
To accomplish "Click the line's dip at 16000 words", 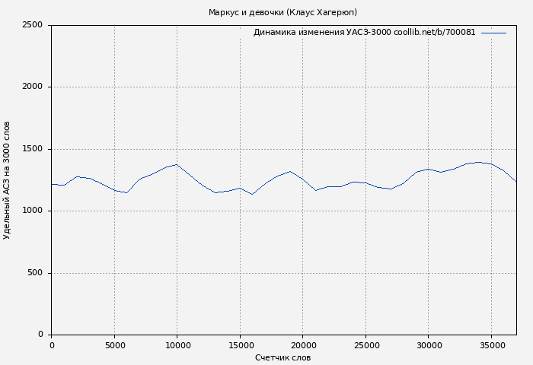I will (252, 194).
